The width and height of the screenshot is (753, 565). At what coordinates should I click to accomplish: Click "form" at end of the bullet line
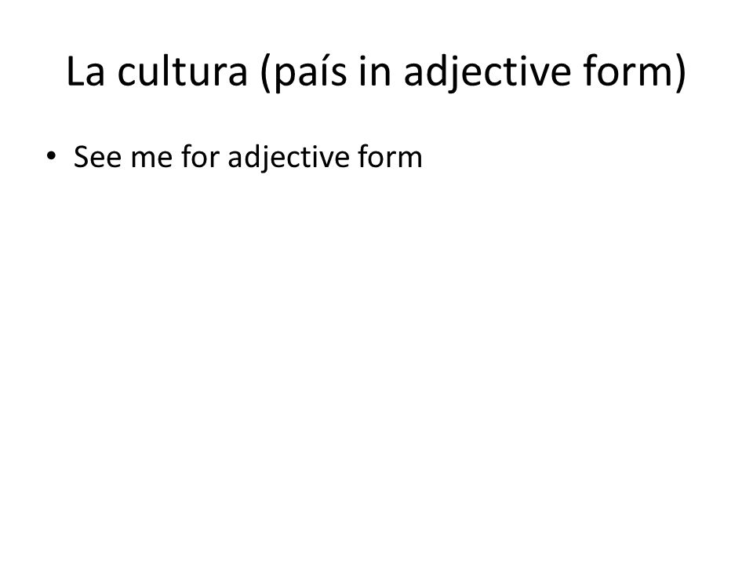(390, 156)
